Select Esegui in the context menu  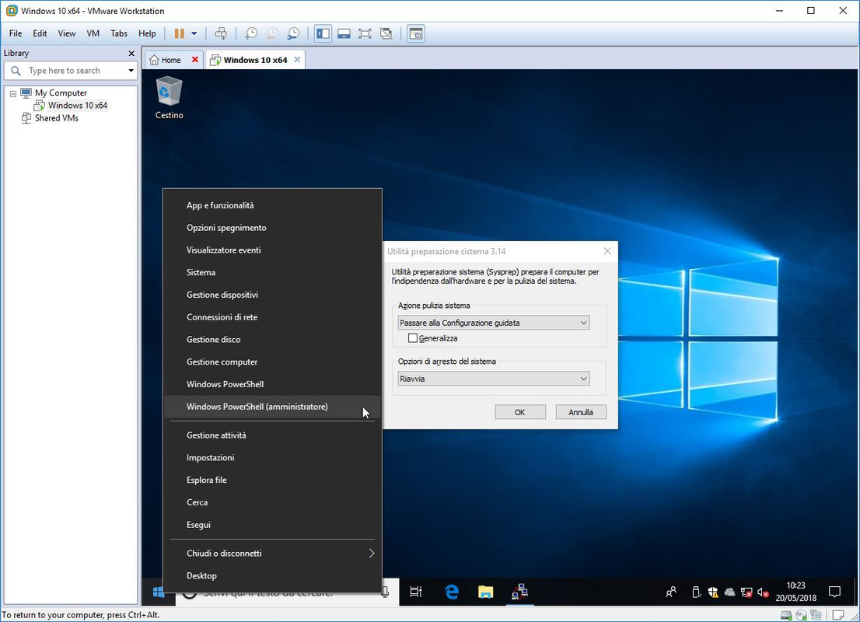pos(273,525)
